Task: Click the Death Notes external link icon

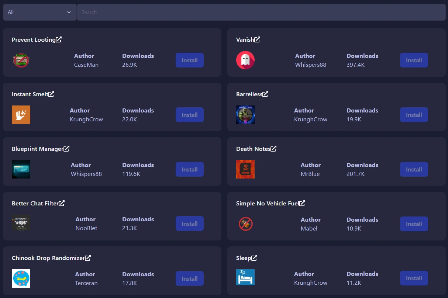Action: click(273, 149)
